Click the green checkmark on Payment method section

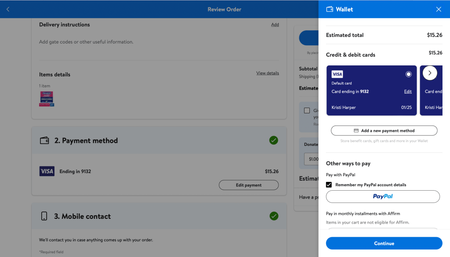(x=273, y=140)
